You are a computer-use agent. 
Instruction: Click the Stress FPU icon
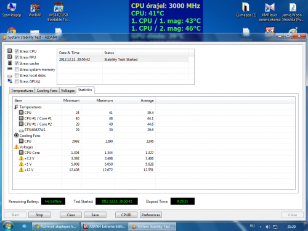pyautogui.click(x=10, y=57)
